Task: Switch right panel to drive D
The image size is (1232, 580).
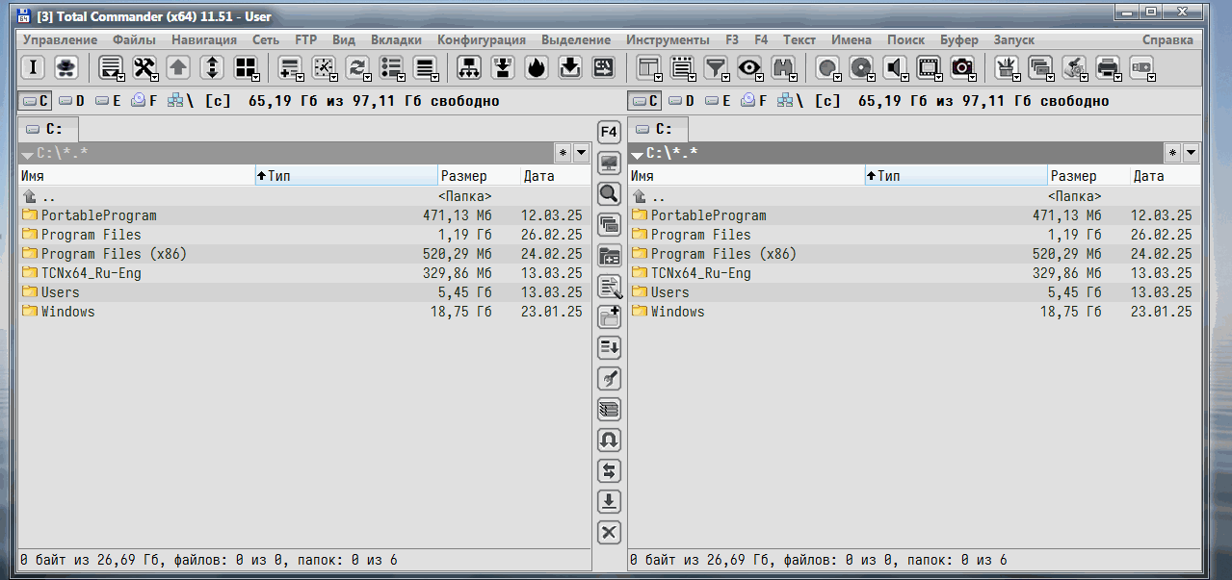Action: point(680,101)
